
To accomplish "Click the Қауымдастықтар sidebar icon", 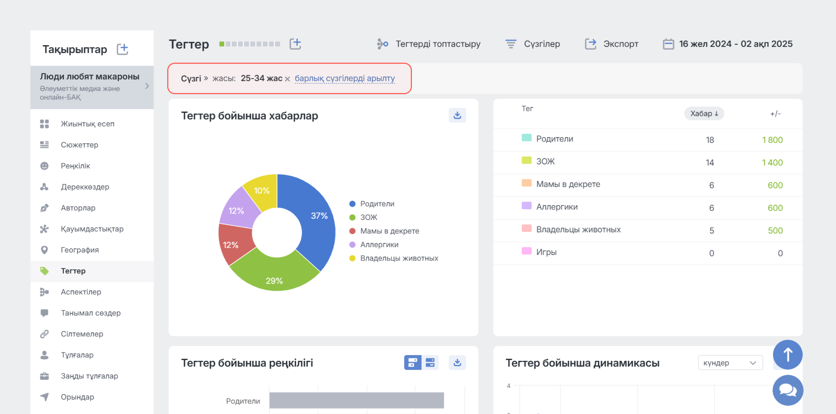I will pyautogui.click(x=44, y=229).
